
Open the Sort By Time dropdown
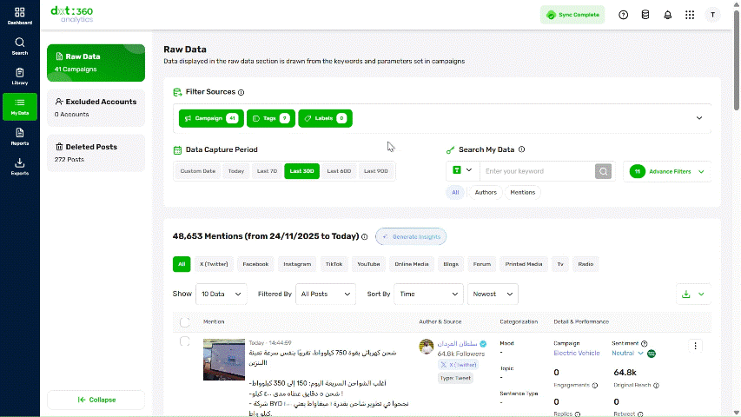point(428,295)
